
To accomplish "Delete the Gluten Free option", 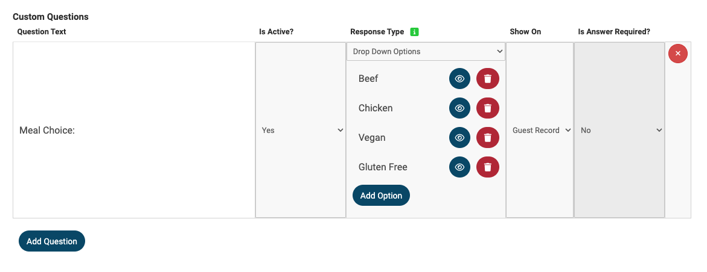I will pos(487,167).
